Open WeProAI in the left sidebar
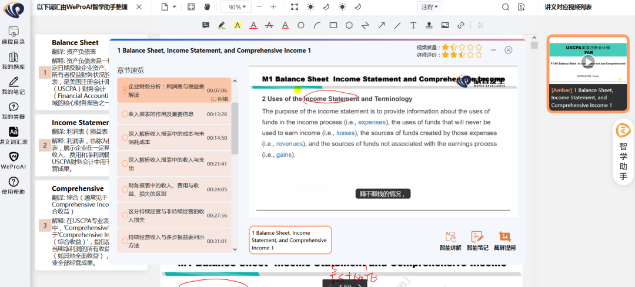The image size is (635, 287). tap(14, 160)
